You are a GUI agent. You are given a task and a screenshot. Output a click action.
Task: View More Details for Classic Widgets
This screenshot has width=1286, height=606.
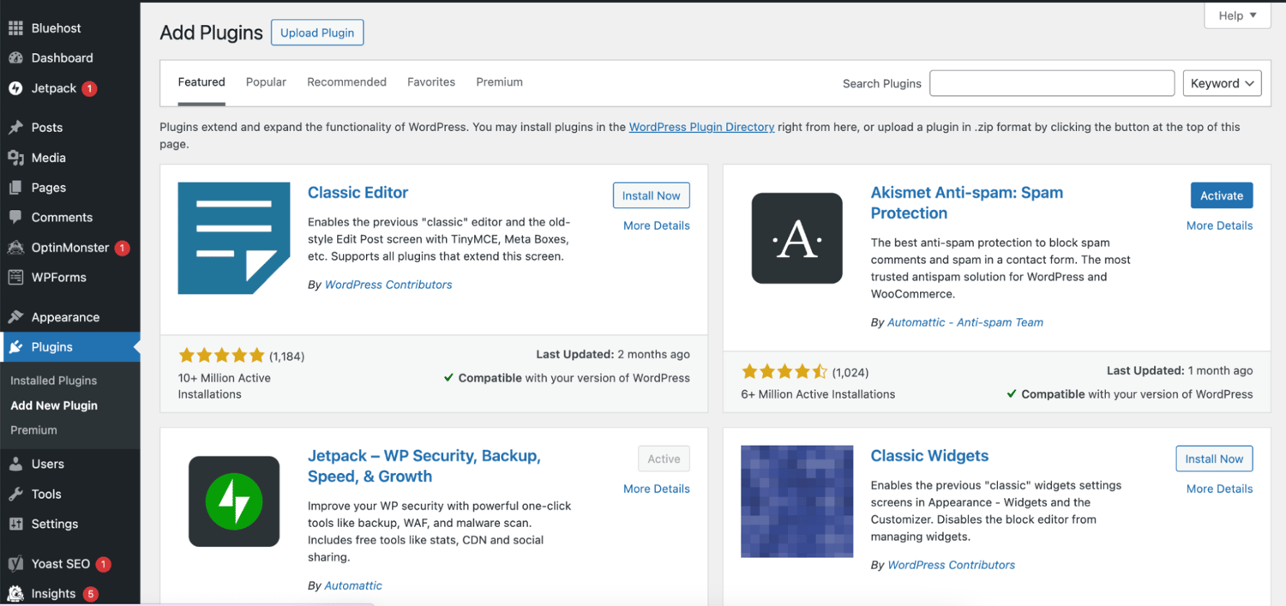1219,489
